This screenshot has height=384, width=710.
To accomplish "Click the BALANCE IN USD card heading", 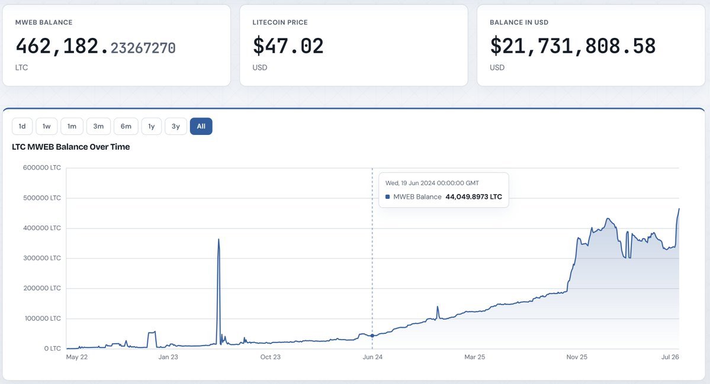I will (519, 22).
